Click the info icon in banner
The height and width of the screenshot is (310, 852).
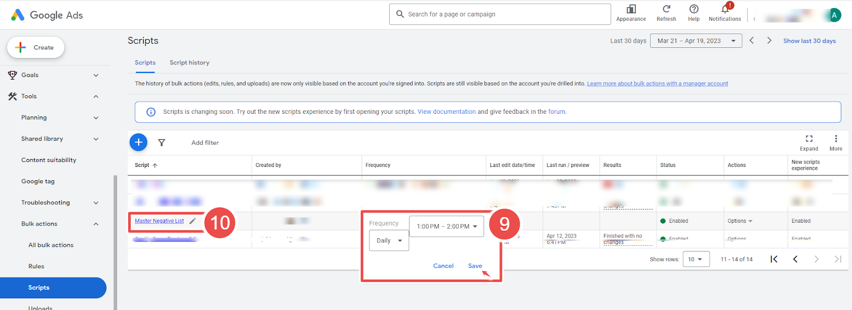tap(151, 112)
